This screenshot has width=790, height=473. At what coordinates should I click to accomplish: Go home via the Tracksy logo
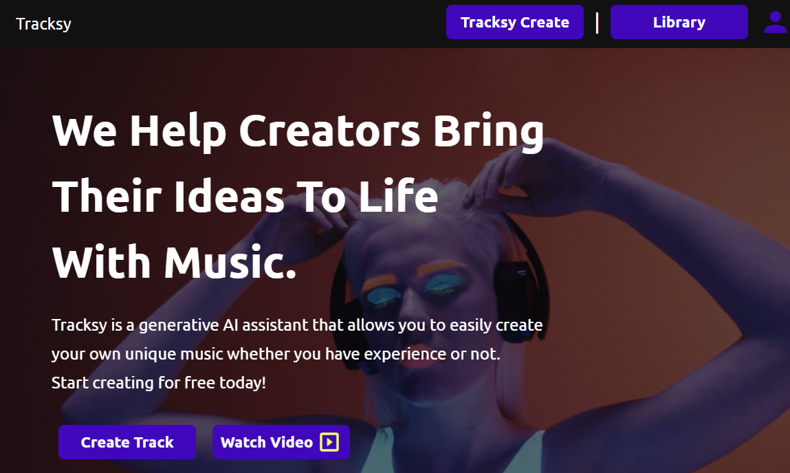[44, 23]
